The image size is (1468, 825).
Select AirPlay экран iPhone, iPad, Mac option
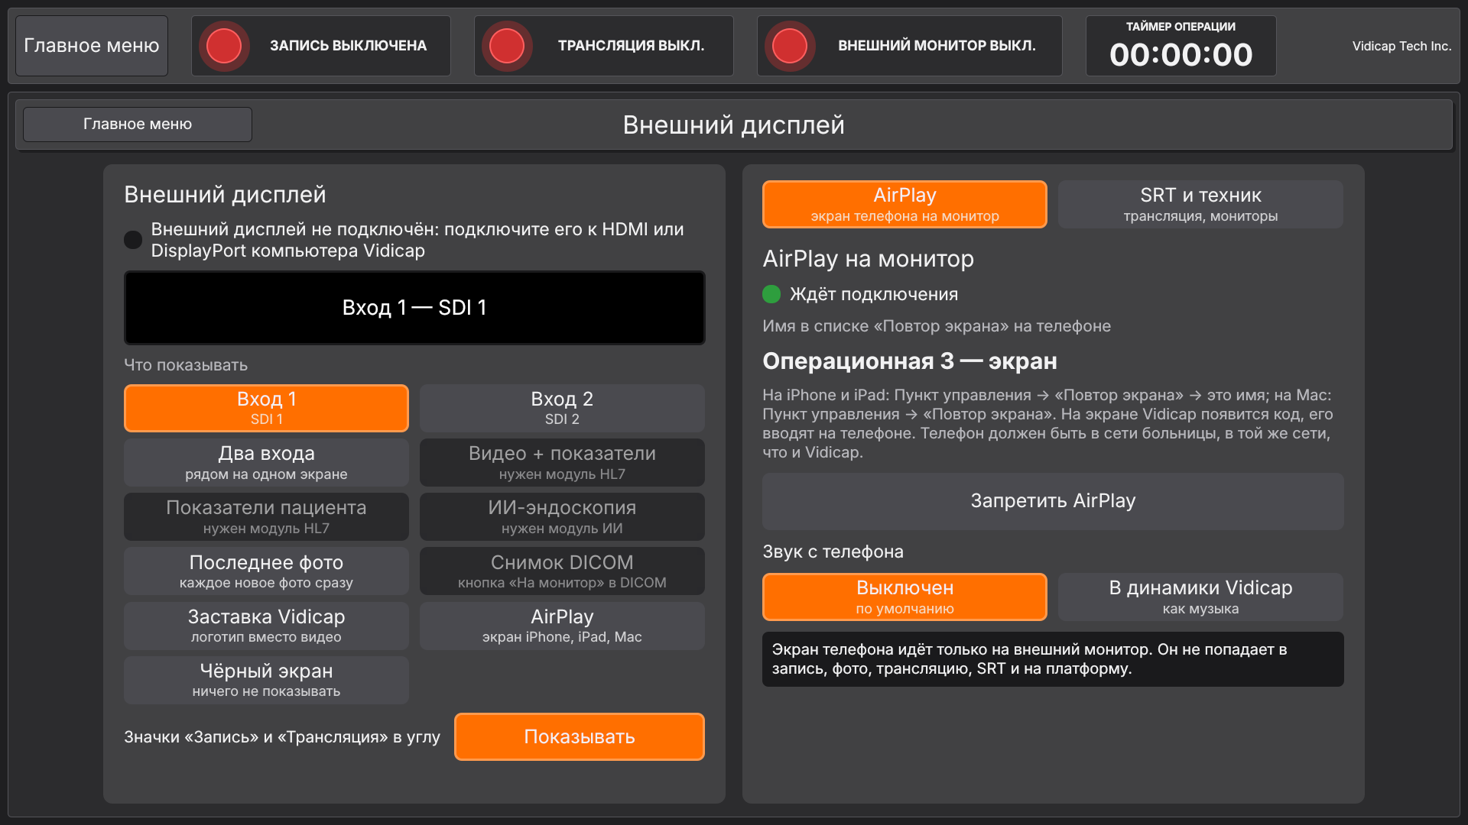562,626
